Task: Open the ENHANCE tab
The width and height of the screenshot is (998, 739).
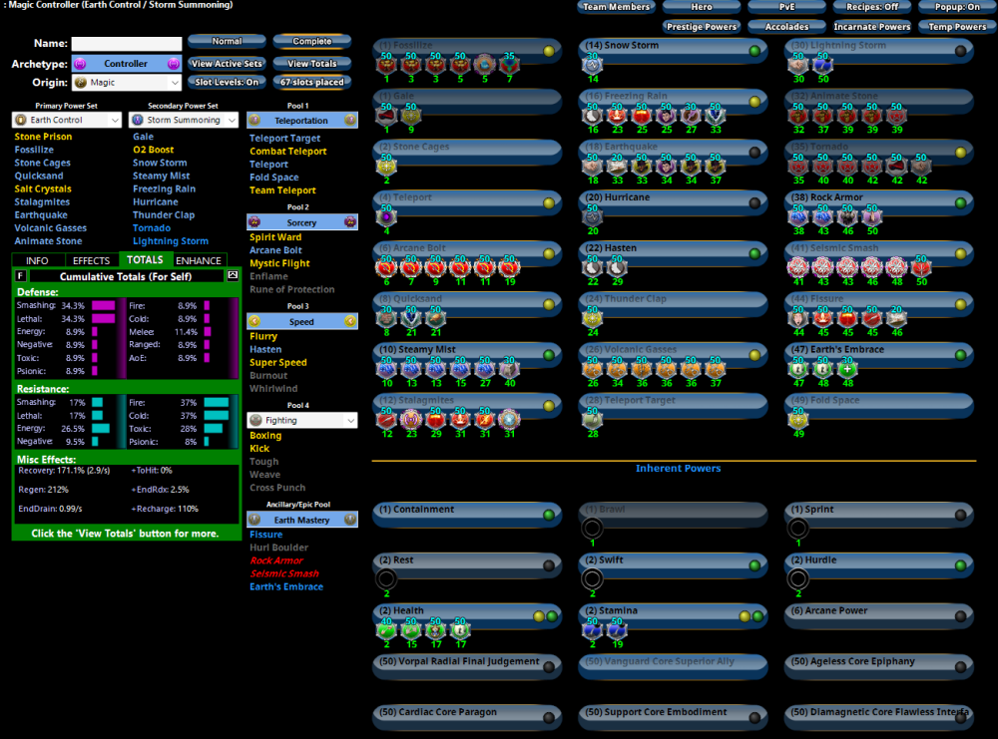Action: [x=199, y=261]
